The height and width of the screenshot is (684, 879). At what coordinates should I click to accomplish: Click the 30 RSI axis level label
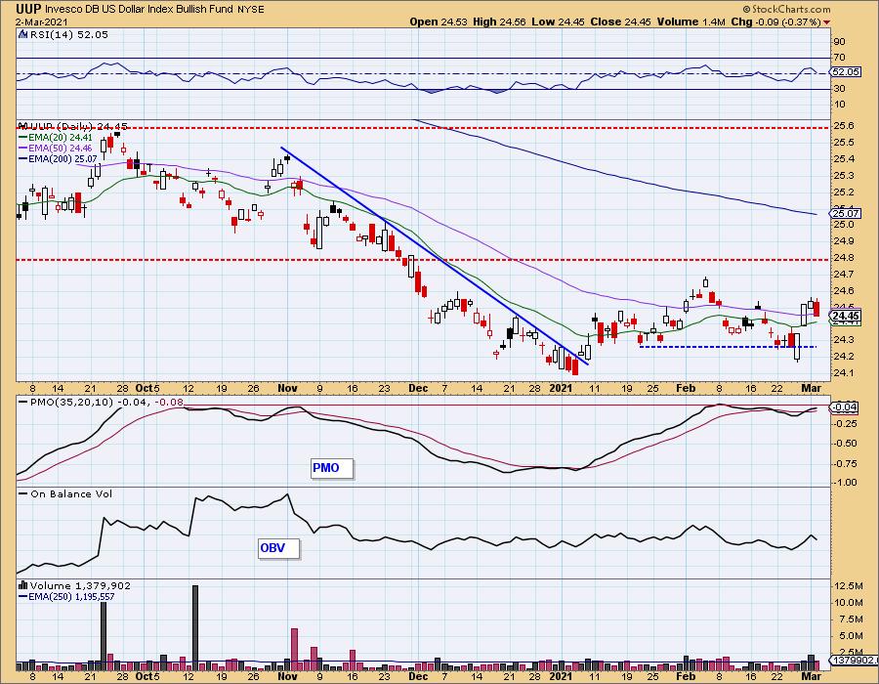[839, 89]
